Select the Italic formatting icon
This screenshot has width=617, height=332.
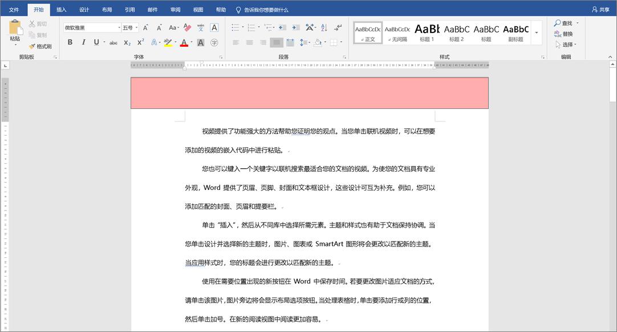pyautogui.click(x=84, y=42)
